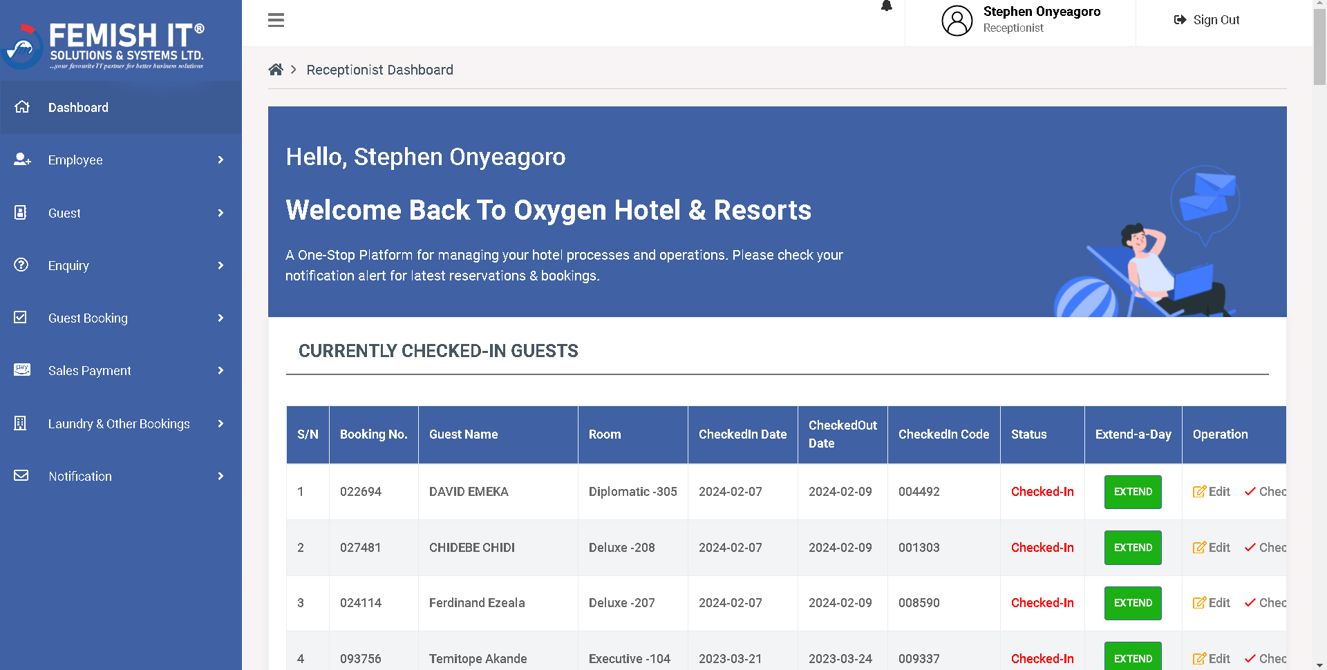The height and width of the screenshot is (670, 1327).
Task: Open the Guest menu item
Action: [121, 213]
